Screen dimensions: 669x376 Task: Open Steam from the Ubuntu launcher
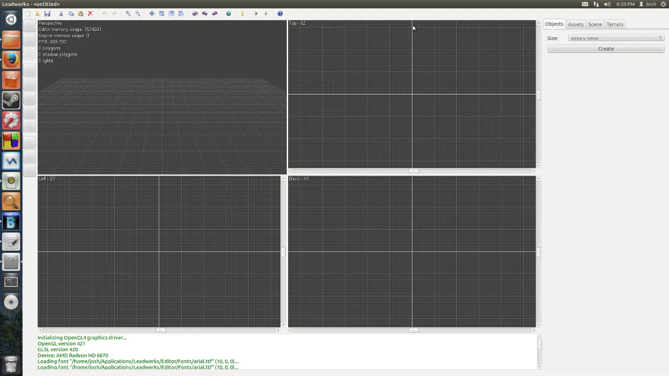[x=11, y=100]
